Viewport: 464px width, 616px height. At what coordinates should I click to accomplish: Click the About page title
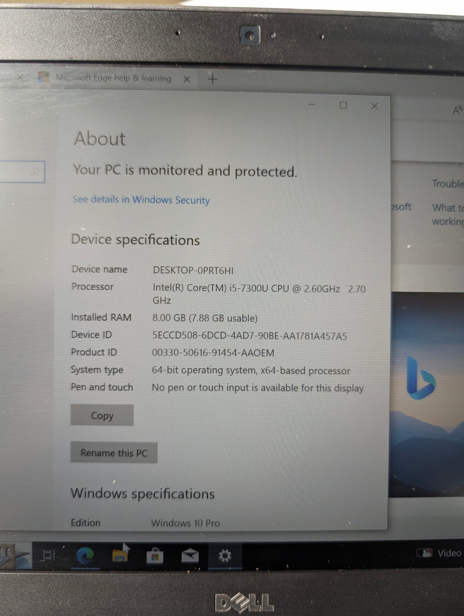pyautogui.click(x=100, y=139)
